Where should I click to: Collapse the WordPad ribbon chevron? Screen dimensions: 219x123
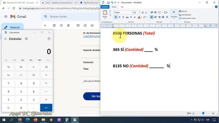213,7
